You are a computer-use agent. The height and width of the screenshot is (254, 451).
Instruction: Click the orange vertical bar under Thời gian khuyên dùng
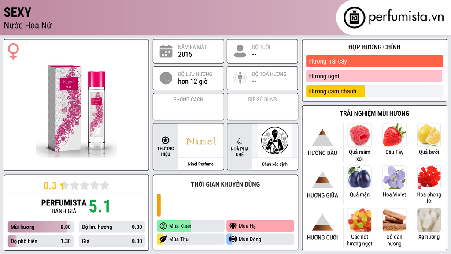click(x=159, y=205)
